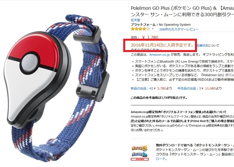Click the ¥3,780 price text
This screenshot has width=234, height=167.
click(x=150, y=37)
